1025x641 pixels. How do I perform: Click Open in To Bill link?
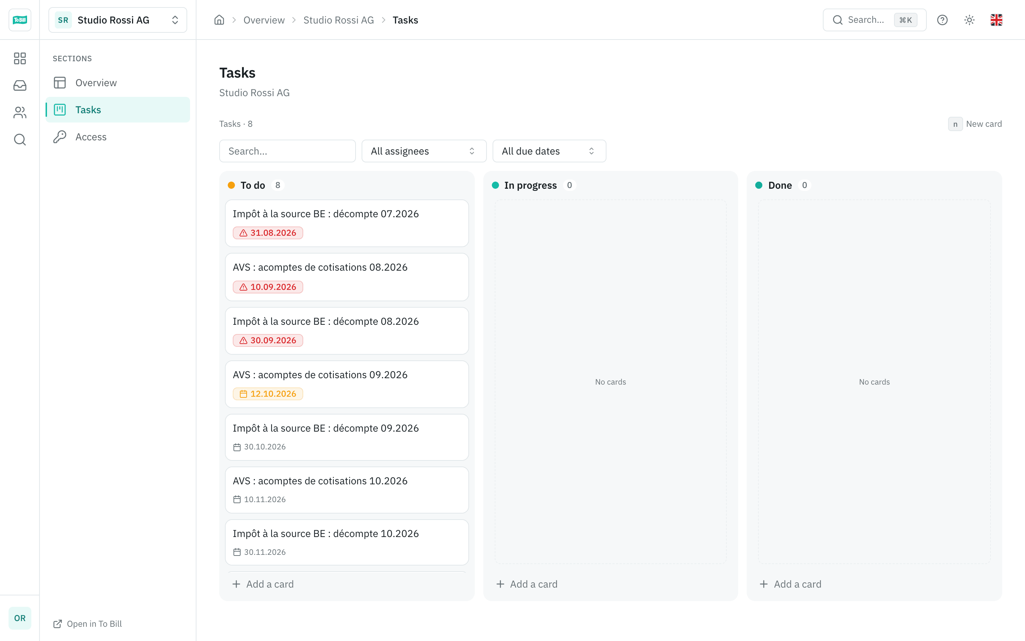[87, 624]
